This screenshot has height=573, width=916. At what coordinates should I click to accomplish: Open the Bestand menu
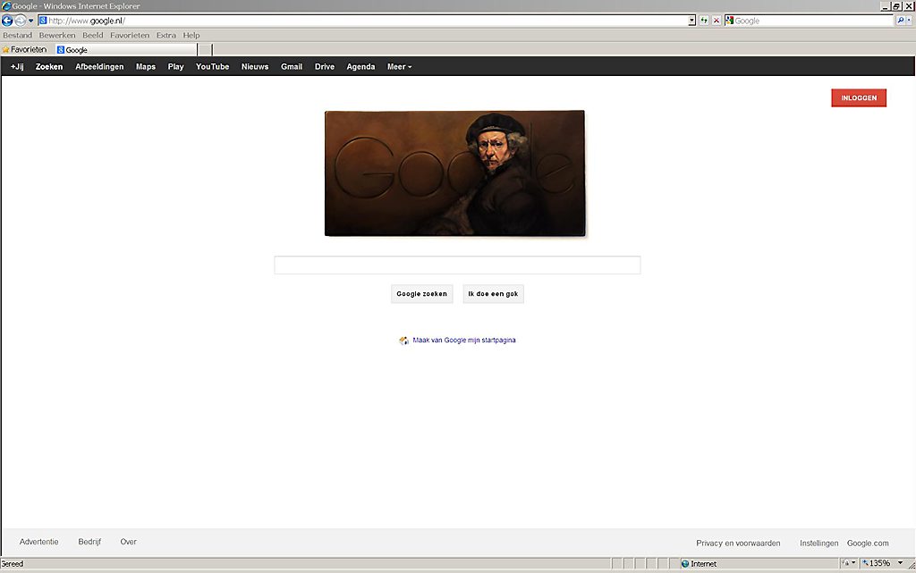(18, 35)
